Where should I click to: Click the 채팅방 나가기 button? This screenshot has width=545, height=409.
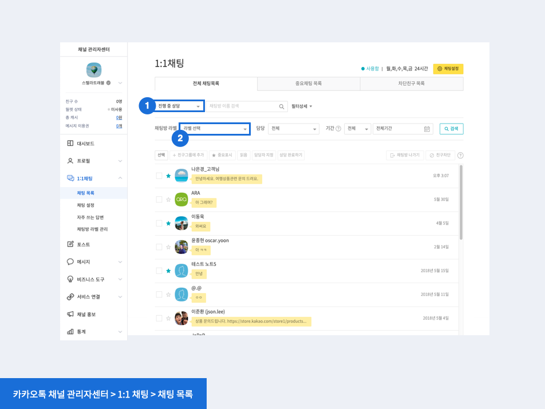(405, 155)
